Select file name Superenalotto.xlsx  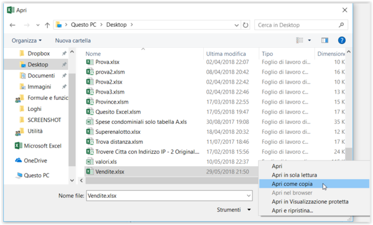(x=117, y=132)
